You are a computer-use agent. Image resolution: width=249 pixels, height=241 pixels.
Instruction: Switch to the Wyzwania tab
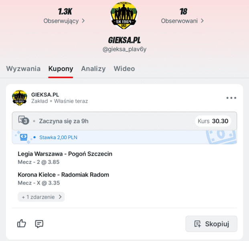[23, 69]
